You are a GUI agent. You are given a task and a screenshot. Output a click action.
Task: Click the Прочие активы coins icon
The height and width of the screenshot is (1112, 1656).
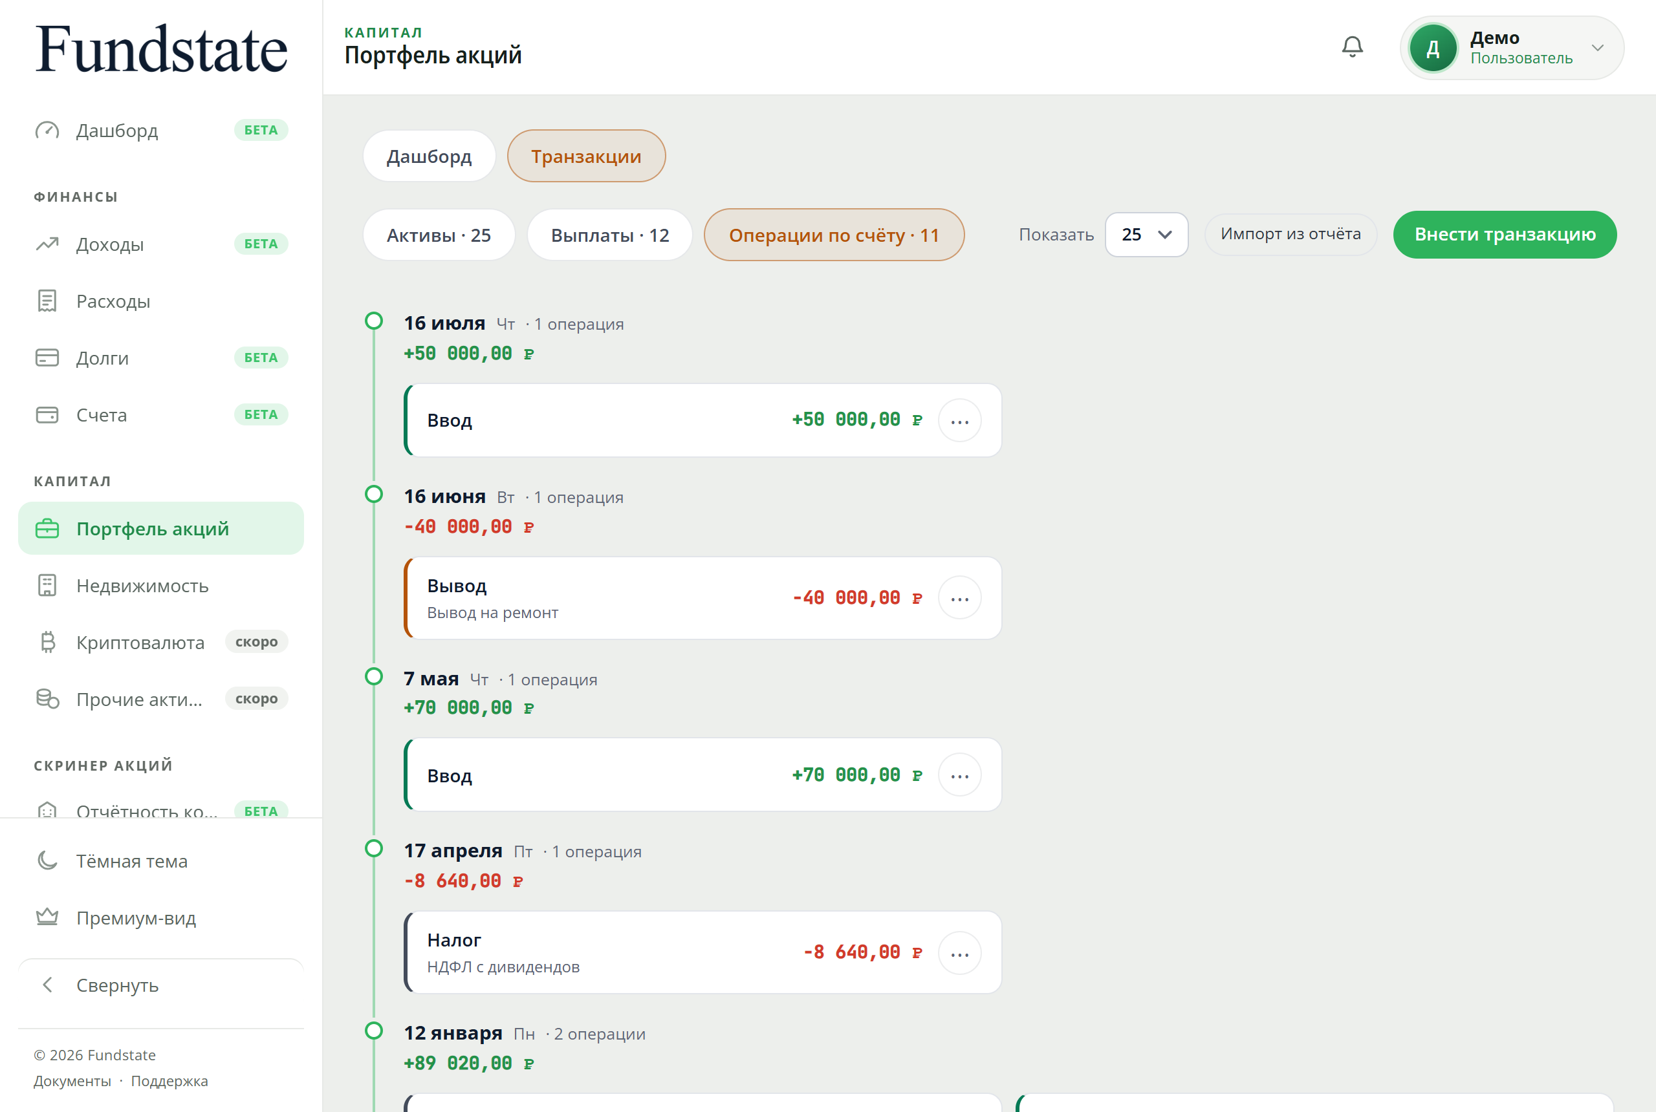(x=47, y=698)
